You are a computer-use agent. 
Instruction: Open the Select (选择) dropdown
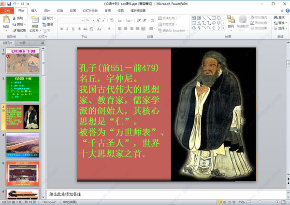click(x=280, y=28)
